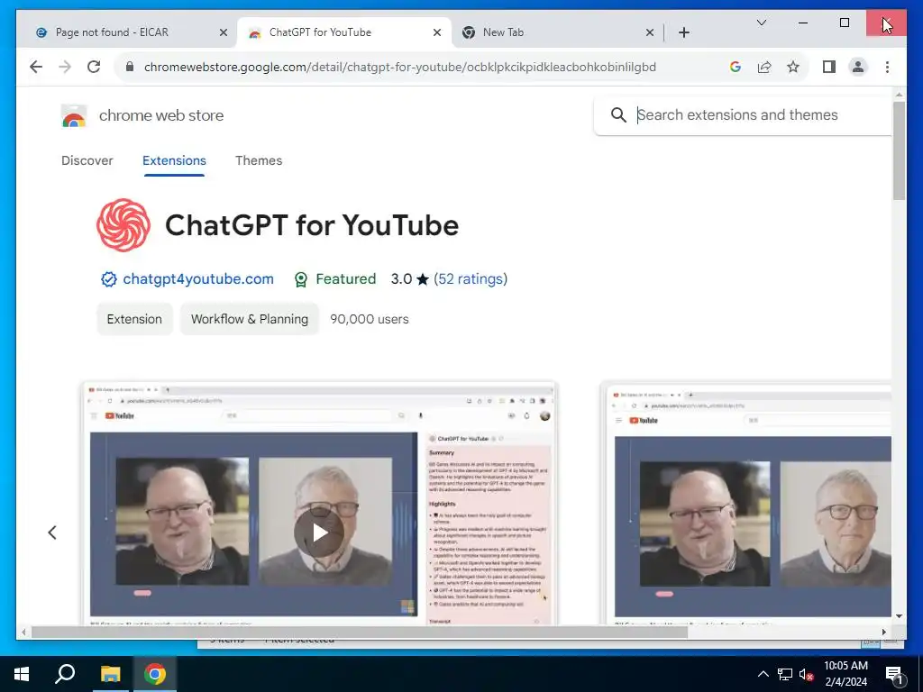Select the ChatGPT for YouTube tab
Viewport: 923px width, 692px height.
[x=343, y=33]
